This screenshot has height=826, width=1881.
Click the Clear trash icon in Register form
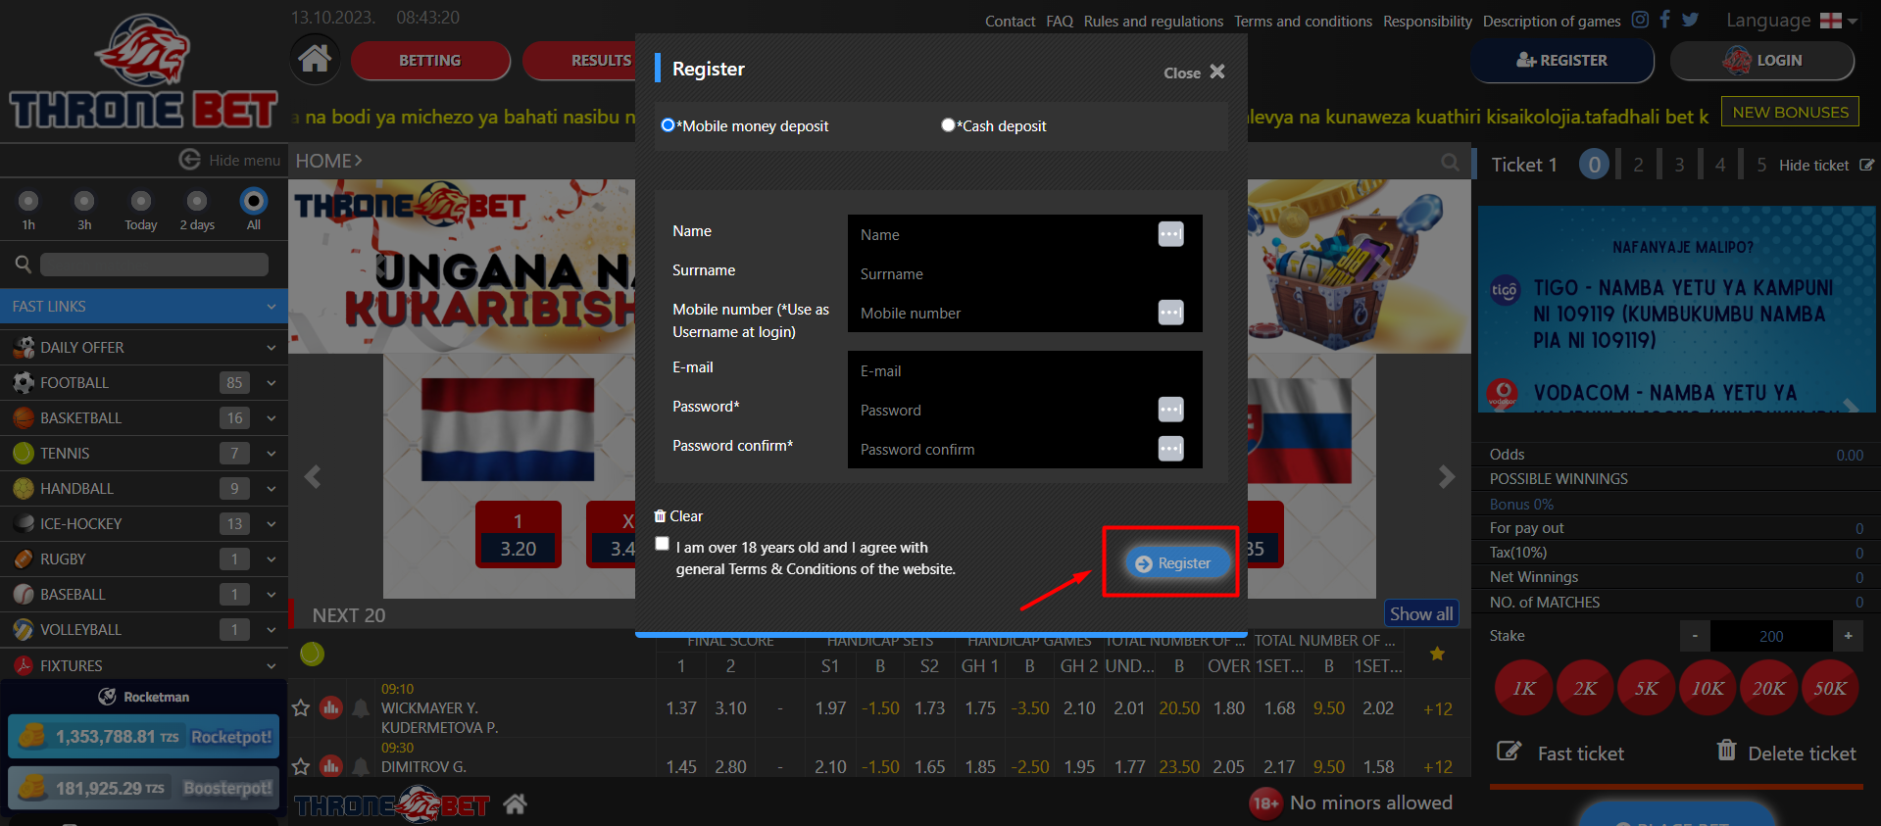(660, 515)
